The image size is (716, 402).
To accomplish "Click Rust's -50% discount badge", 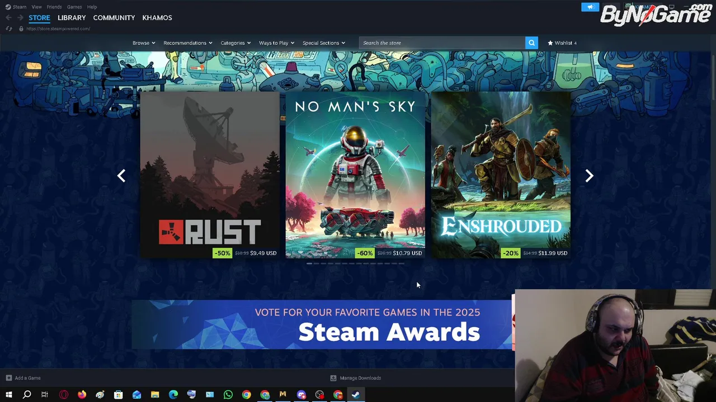I will pyautogui.click(x=222, y=253).
